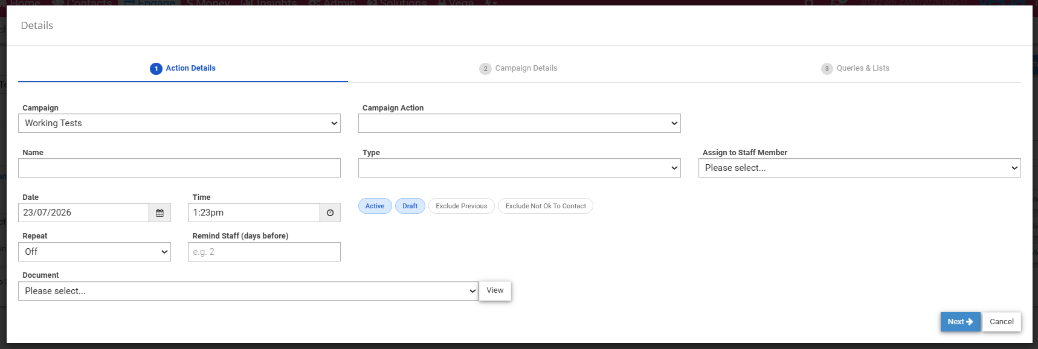Toggle the Draft pill

[410, 206]
